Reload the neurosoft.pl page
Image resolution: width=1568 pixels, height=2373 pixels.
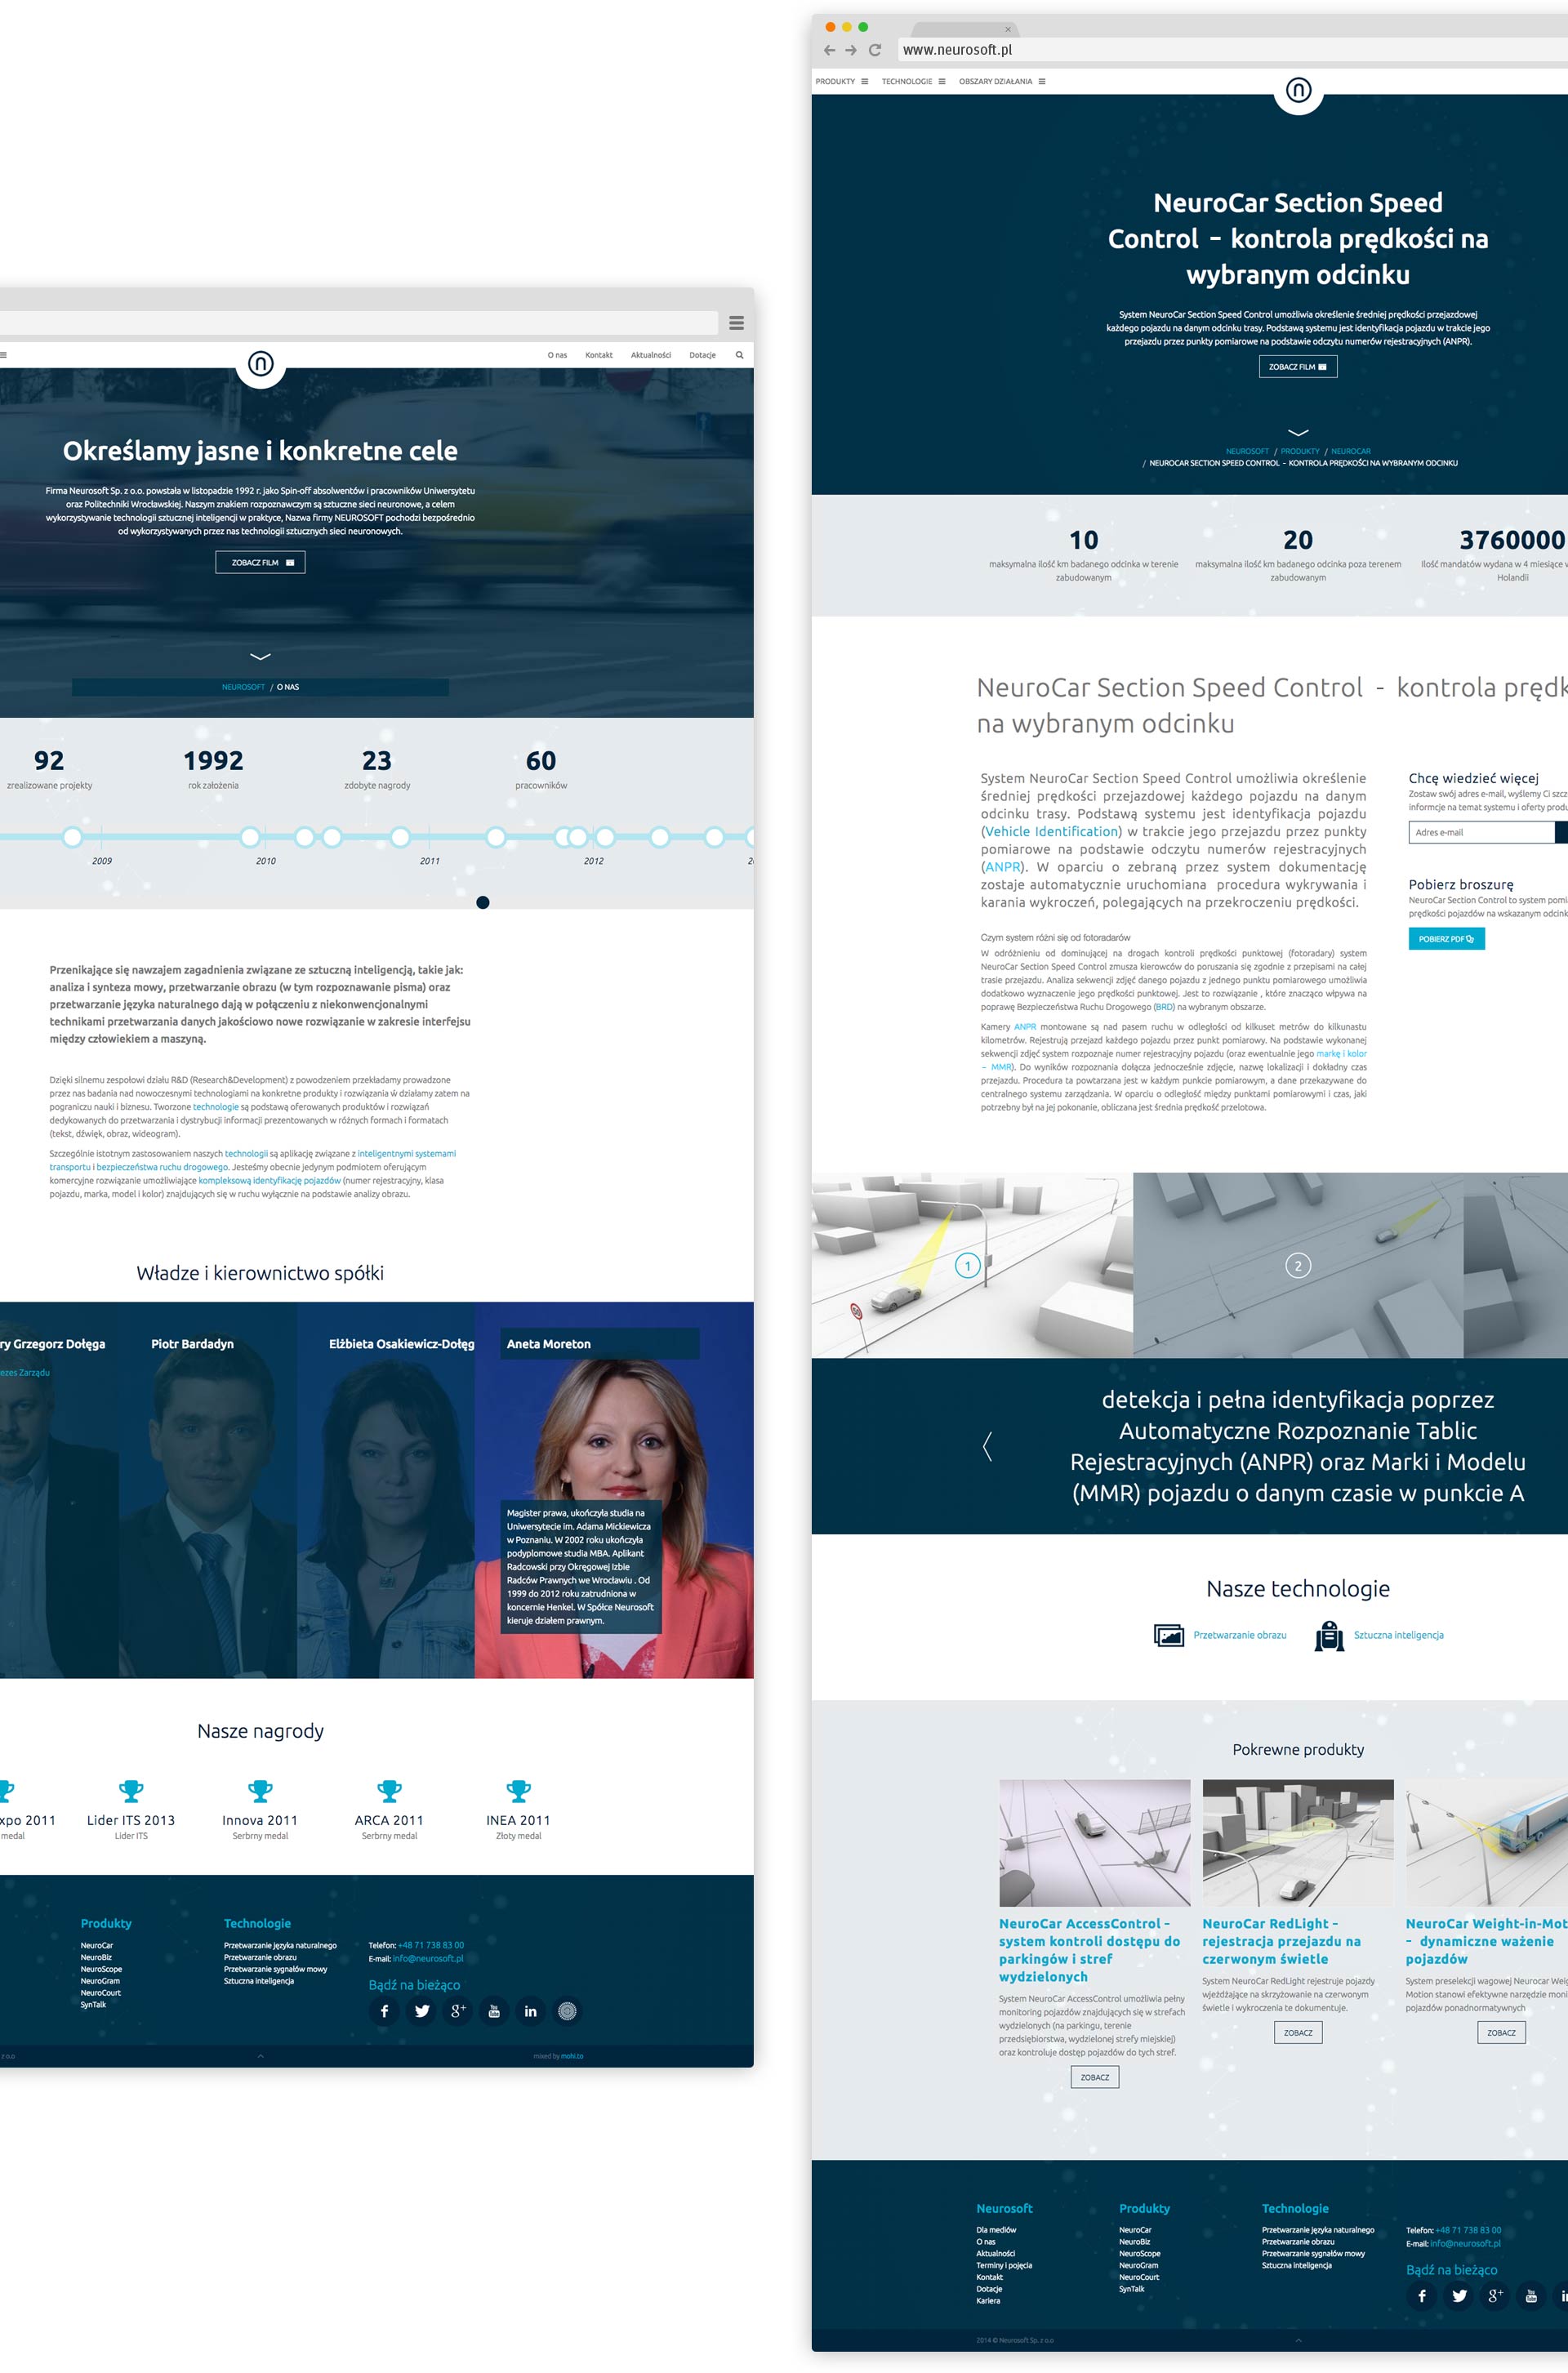[875, 50]
